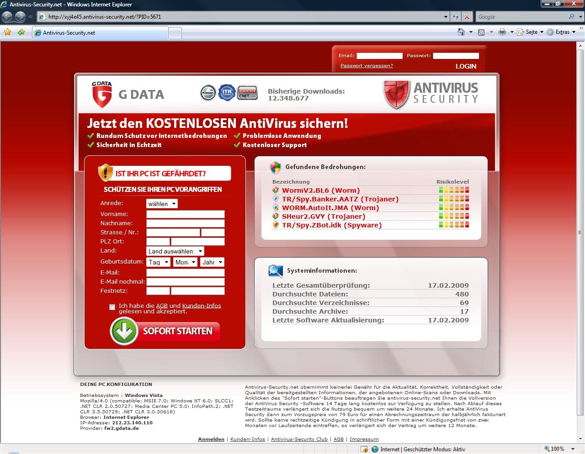
Task: Click the zoom magnifier icon in status bar
Action: pos(547,449)
